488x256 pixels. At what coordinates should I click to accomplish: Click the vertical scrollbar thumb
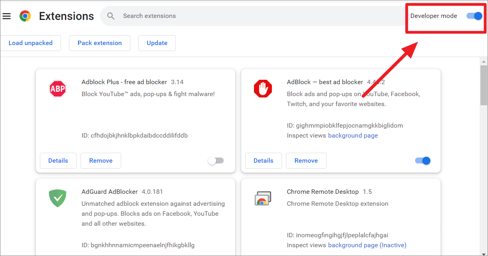click(484, 86)
